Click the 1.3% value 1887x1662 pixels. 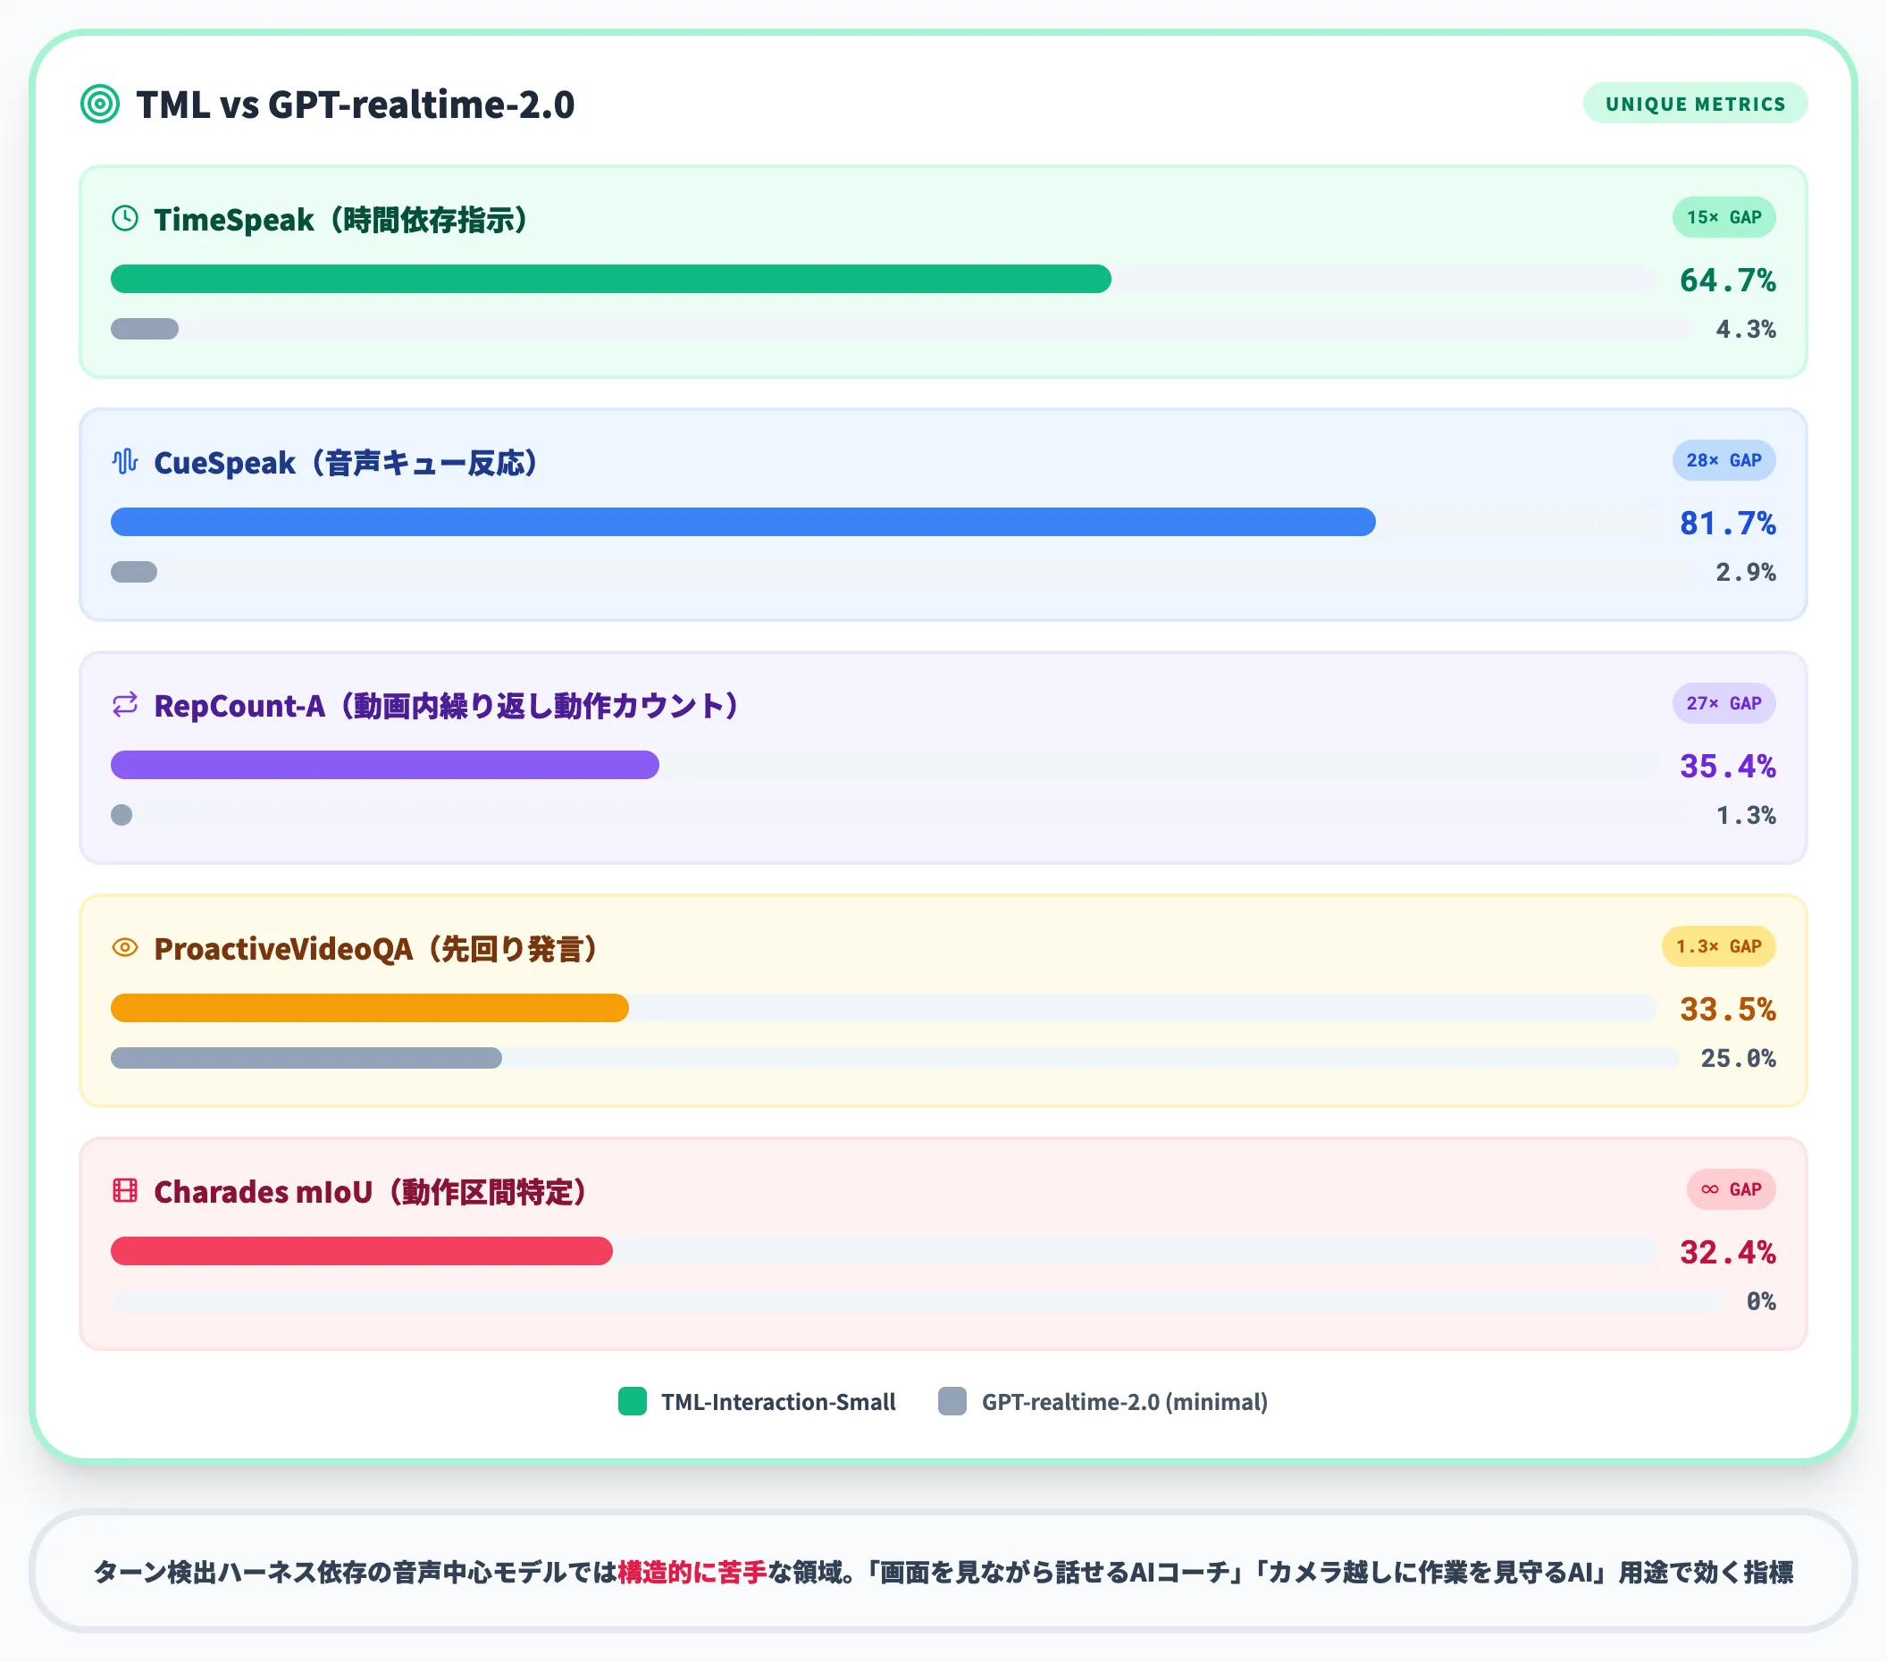coord(1745,814)
